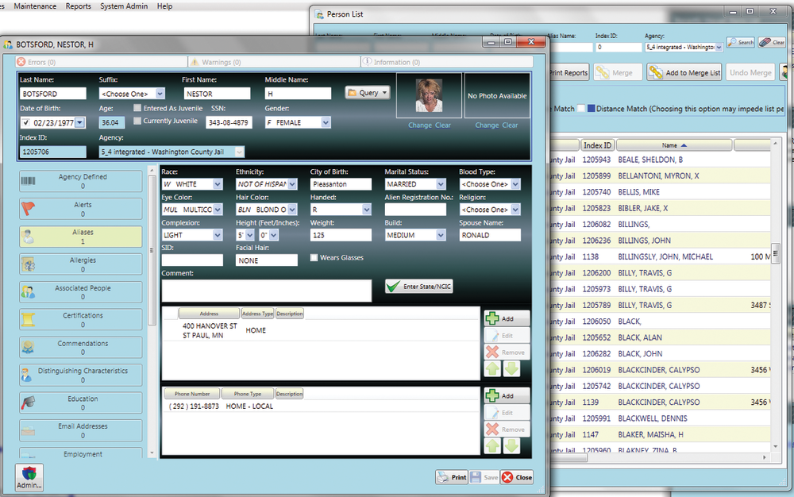
Task: Open the Education graduation cap section
Action: 28,403
